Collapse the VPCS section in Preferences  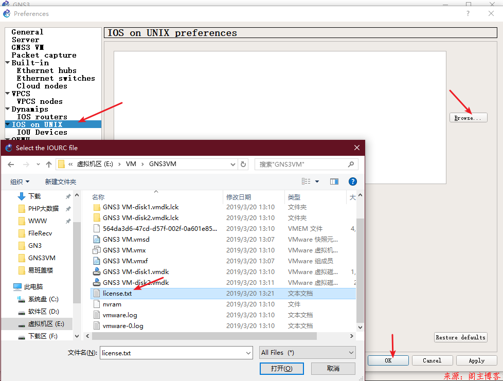8,94
